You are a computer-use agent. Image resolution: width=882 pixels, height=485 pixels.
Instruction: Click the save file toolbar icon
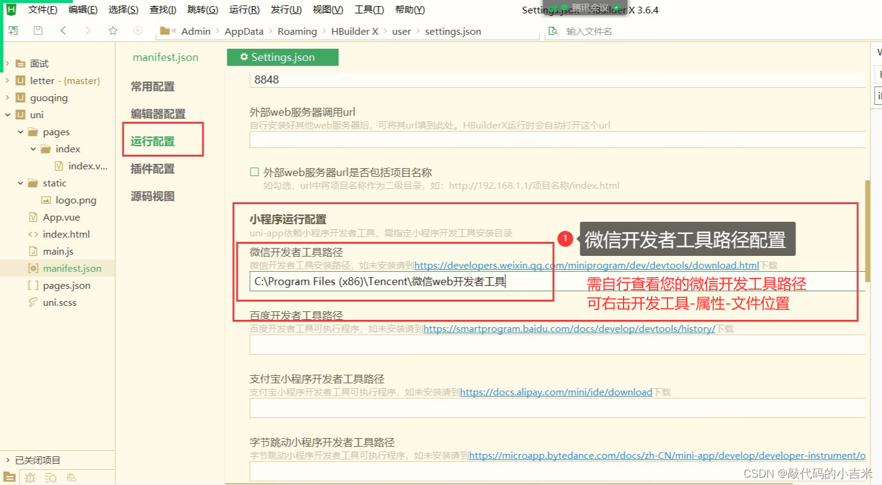click(x=38, y=30)
